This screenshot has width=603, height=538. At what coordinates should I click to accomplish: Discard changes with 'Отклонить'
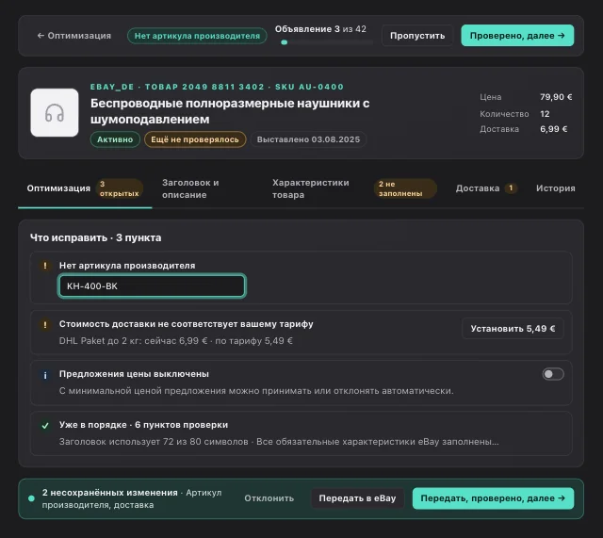click(269, 498)
